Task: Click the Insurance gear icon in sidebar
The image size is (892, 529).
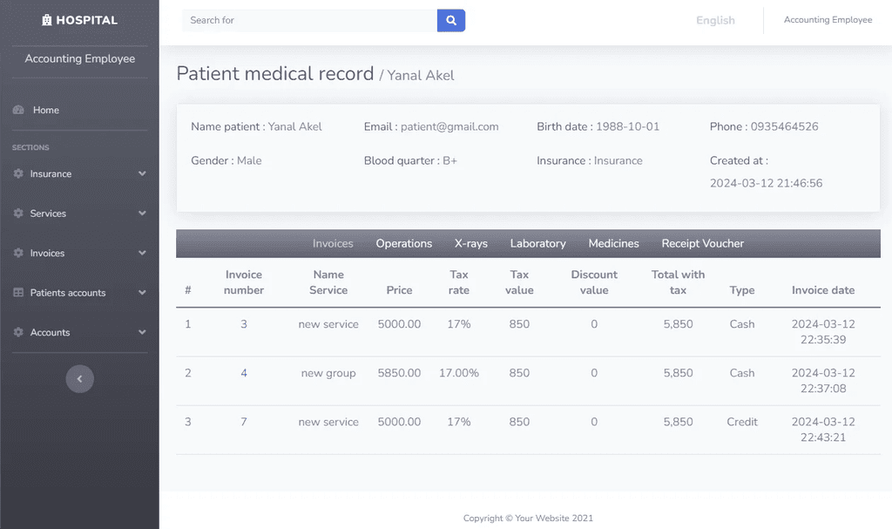Action: click(x=18, y=173)
